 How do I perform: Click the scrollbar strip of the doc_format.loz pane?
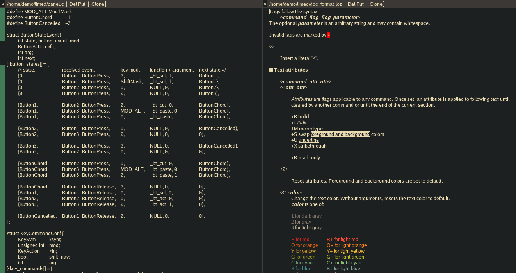pos(265,156)
